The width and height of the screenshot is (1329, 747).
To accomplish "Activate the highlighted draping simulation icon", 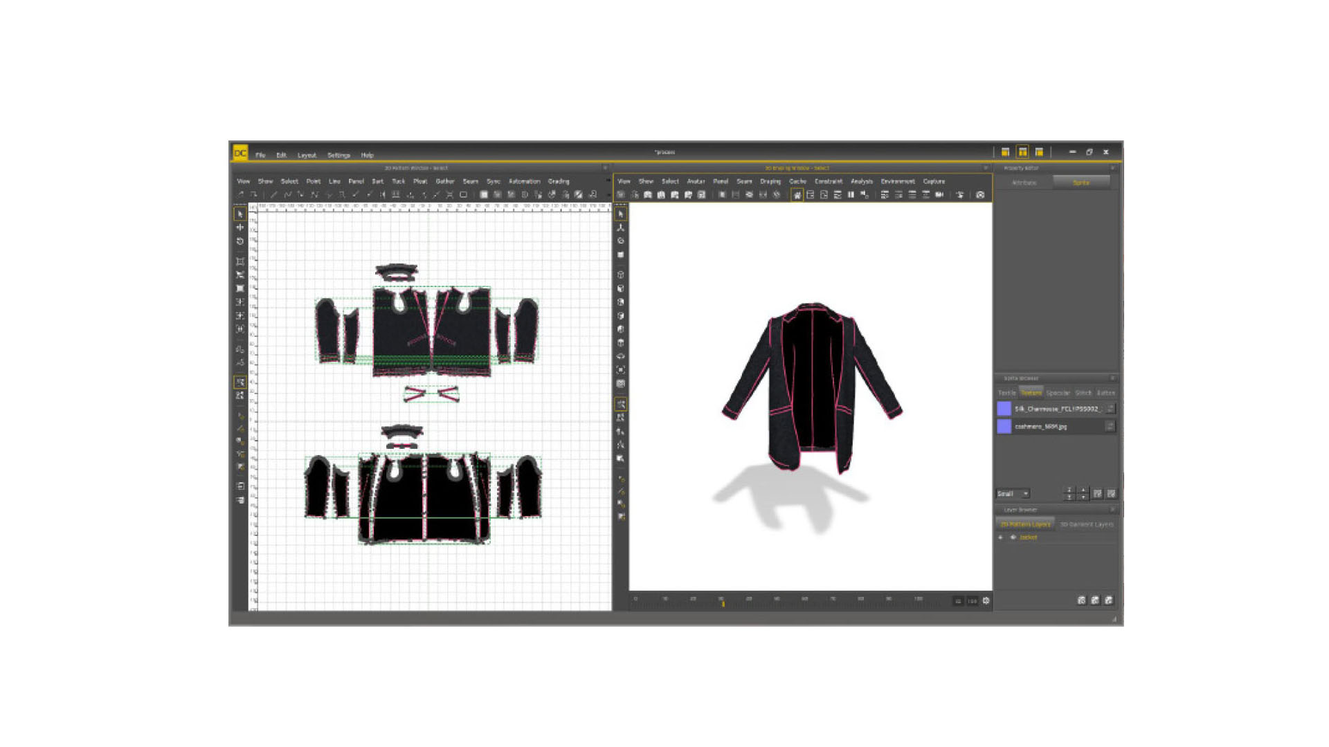I will (797, 196).
